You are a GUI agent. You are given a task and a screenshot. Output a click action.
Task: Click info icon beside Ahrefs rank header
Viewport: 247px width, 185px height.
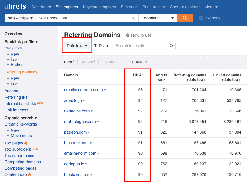pyautogui.click(x=167, y=79)
